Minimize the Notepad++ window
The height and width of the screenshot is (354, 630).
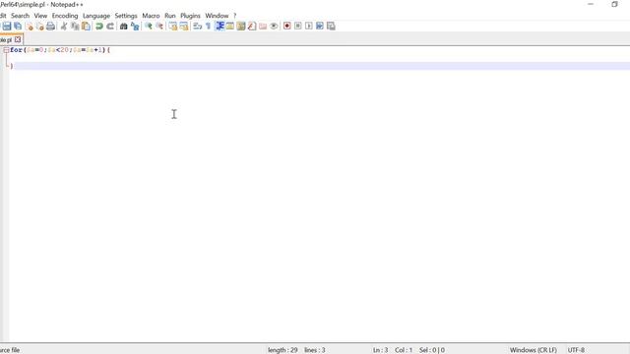[591, 4]
